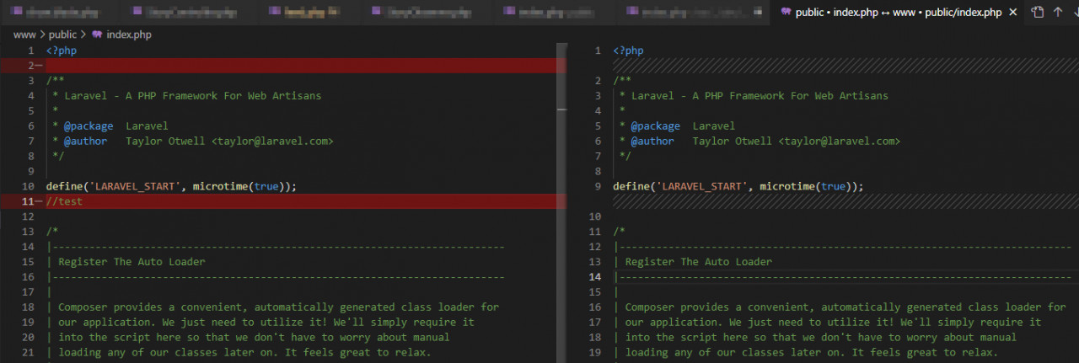The width and height of the screenshot is (1079, 363).
Task: Click taylor@laravel.com in the right pane
Action: tap(839, 141)
